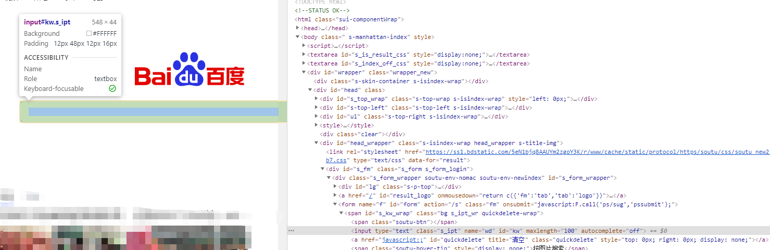Click the green keyboard-focusable check icon
This screenshot has width=770, height=250.
(112, 89)
